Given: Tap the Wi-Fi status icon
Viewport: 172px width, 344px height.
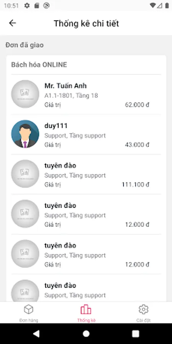Looking at the screenshot, I should [153, 6].
